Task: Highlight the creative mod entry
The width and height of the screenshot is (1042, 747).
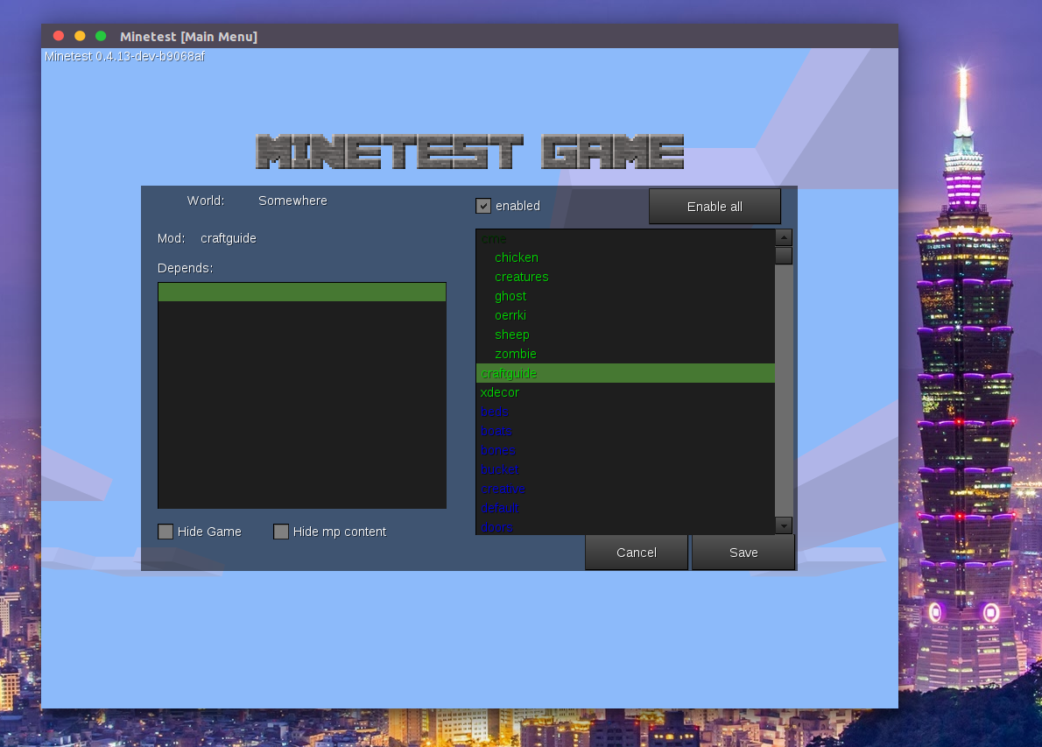Action: pyautogui.click(x=503, y=489)
